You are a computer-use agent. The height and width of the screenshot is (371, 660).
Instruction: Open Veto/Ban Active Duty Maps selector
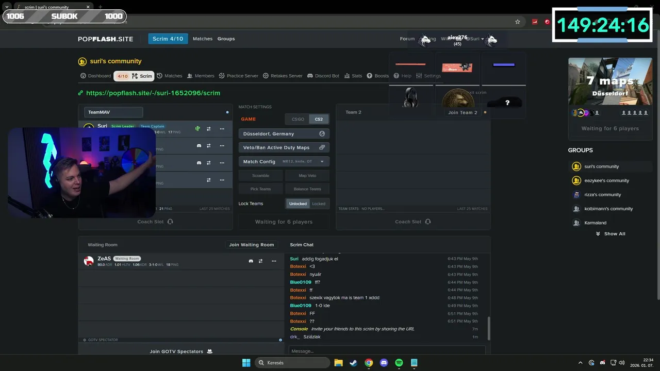tap(284, 147)
